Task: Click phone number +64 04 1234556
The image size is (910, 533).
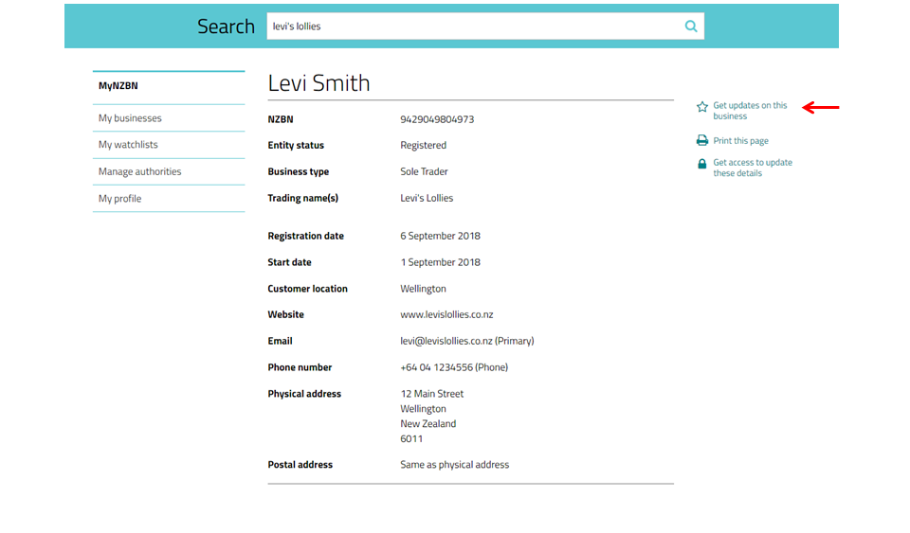Action: (x=436, y=367)
